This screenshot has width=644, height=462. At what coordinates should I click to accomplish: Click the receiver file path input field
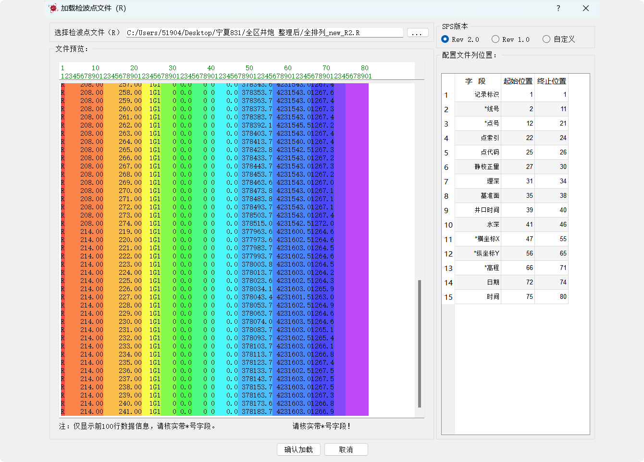pyautogui.click(x=264, y=33)
